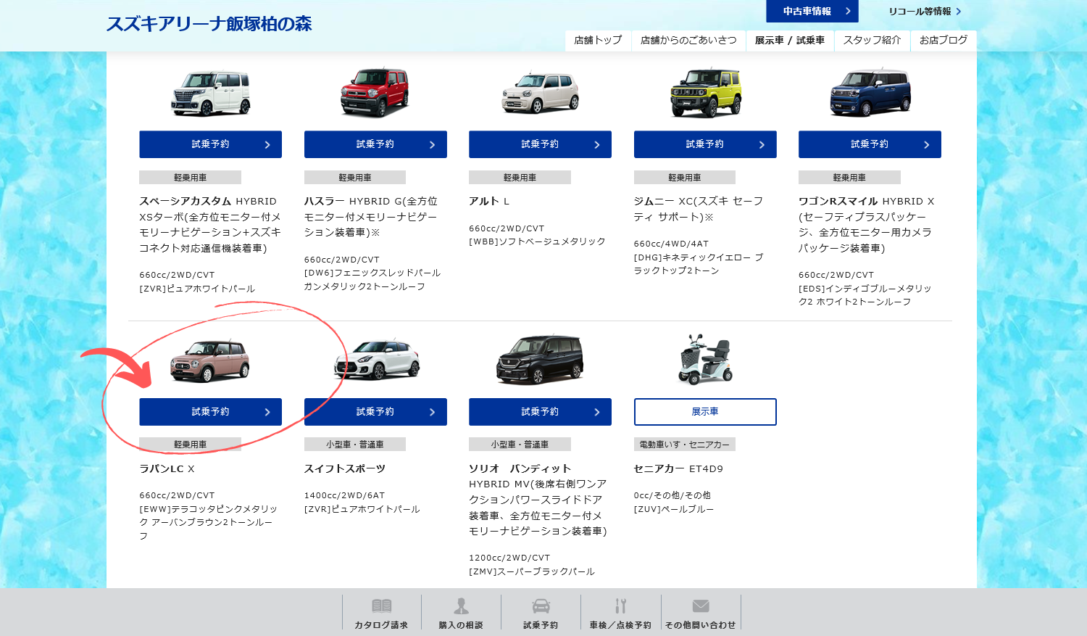Click the yellow Jimny car image

tap(706, 92)
